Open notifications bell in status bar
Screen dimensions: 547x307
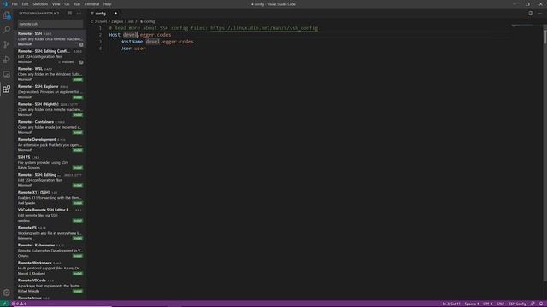point(541,304)
